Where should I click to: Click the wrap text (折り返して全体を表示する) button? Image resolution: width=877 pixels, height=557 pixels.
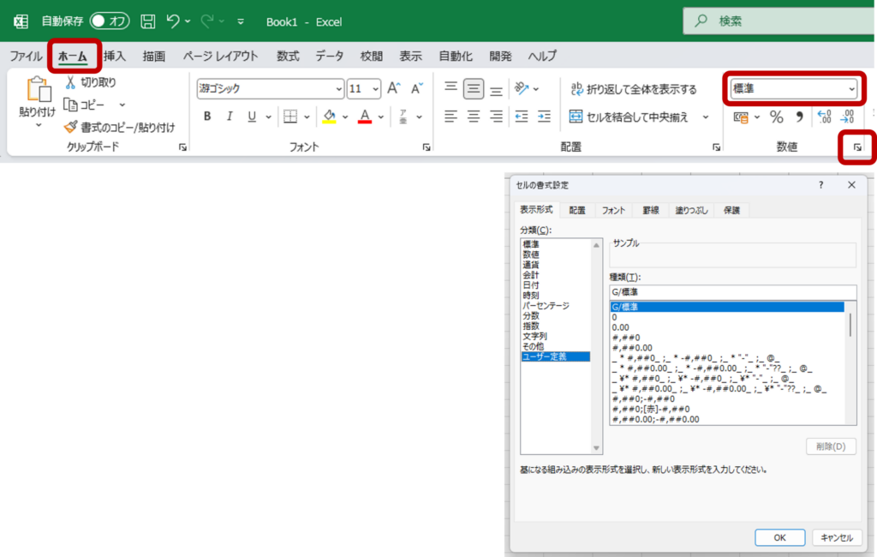click(634, 89)
